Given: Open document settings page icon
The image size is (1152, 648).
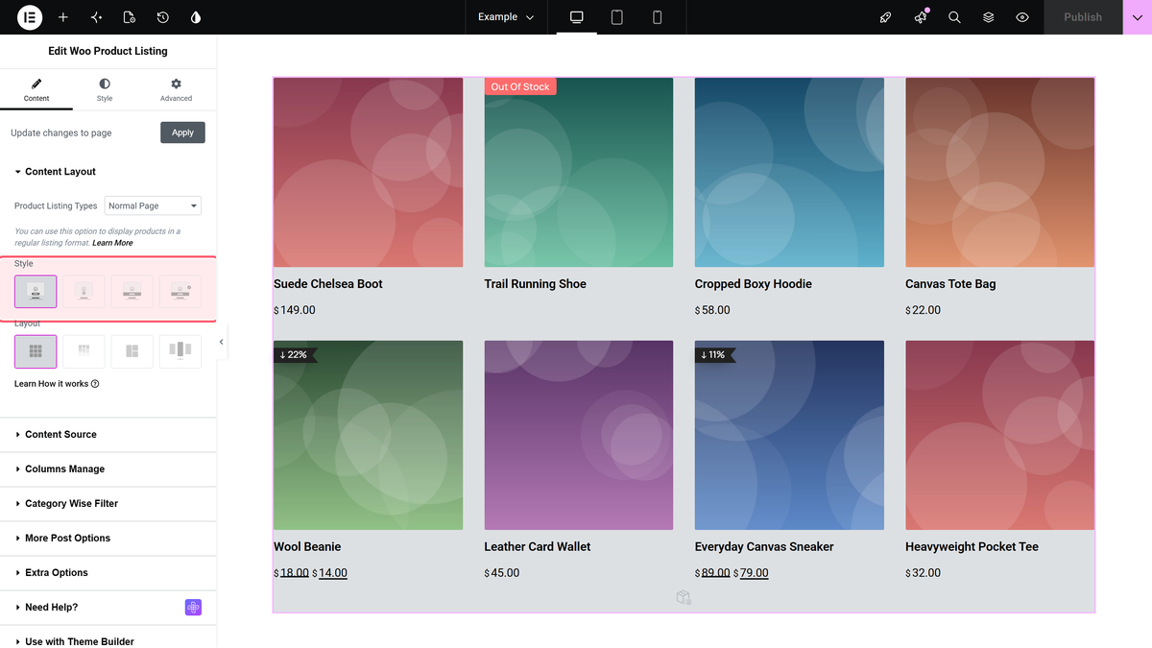Looking at the screenshot, I should pos(130,17).
